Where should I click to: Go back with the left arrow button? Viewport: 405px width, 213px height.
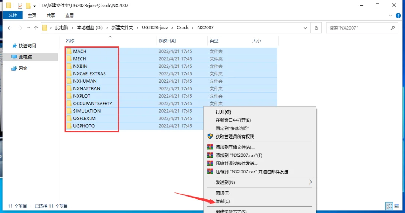pyautogui.click(x=9, y=28)
